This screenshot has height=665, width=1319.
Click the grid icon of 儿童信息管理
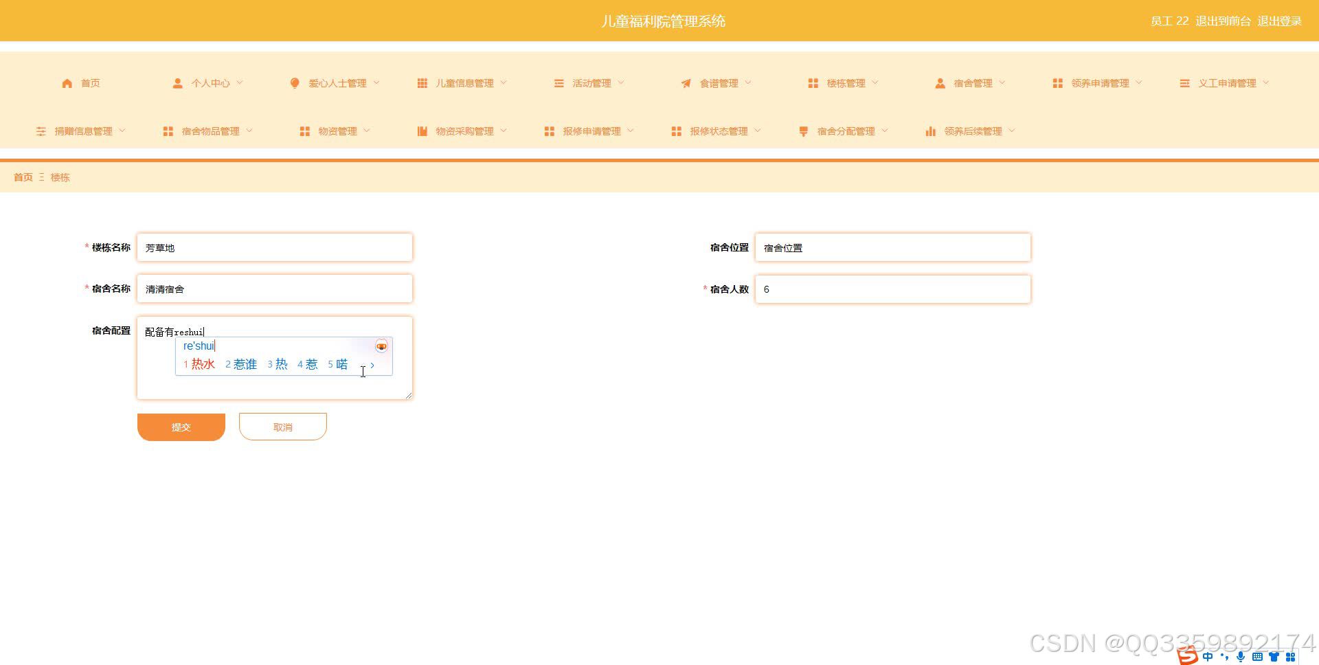(422, 83)
